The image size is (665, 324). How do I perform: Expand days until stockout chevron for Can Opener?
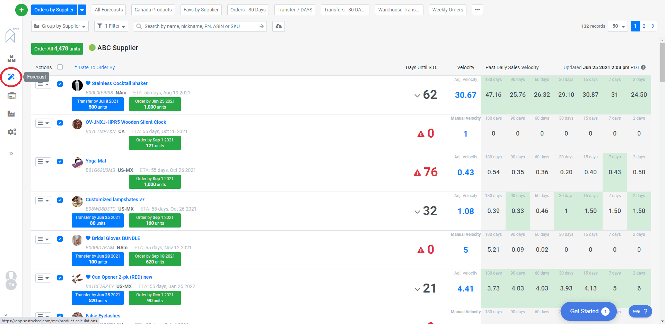click(x=417, y=289)
